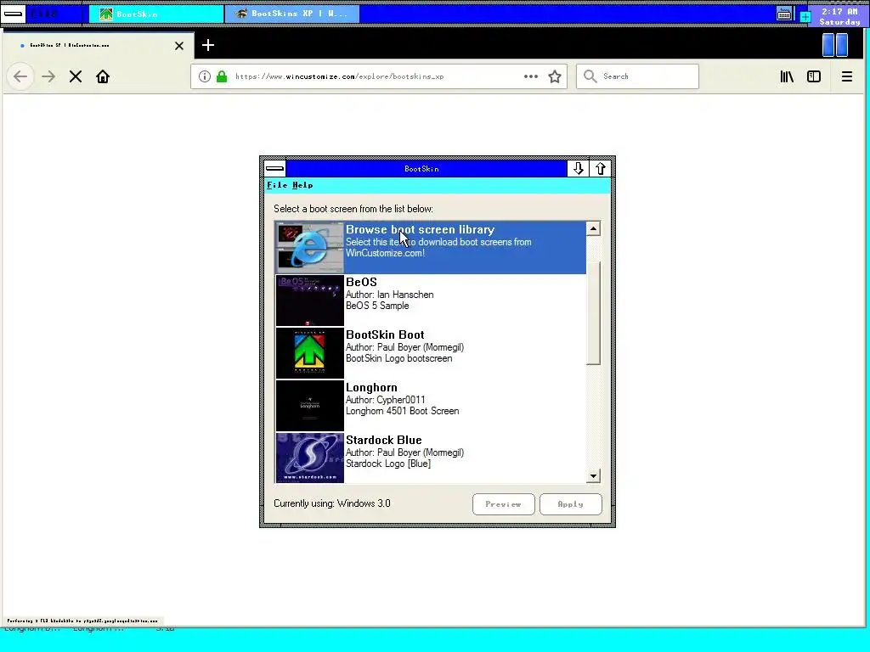
Task: Select the BeOS boot screen entry
Action: [431, 300]
